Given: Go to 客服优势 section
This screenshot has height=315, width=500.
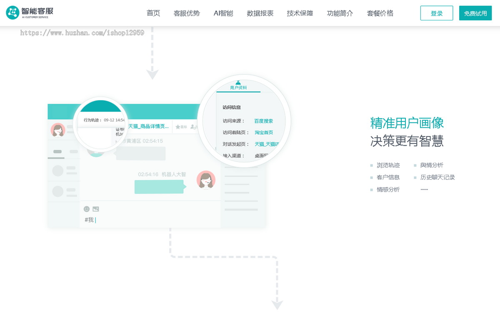Looking at the screenshot, I should [187, 13].
